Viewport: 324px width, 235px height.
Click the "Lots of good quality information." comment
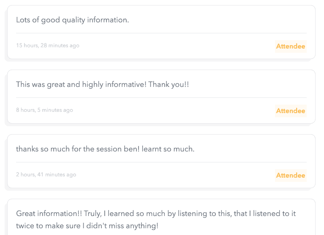pos(72,20)
